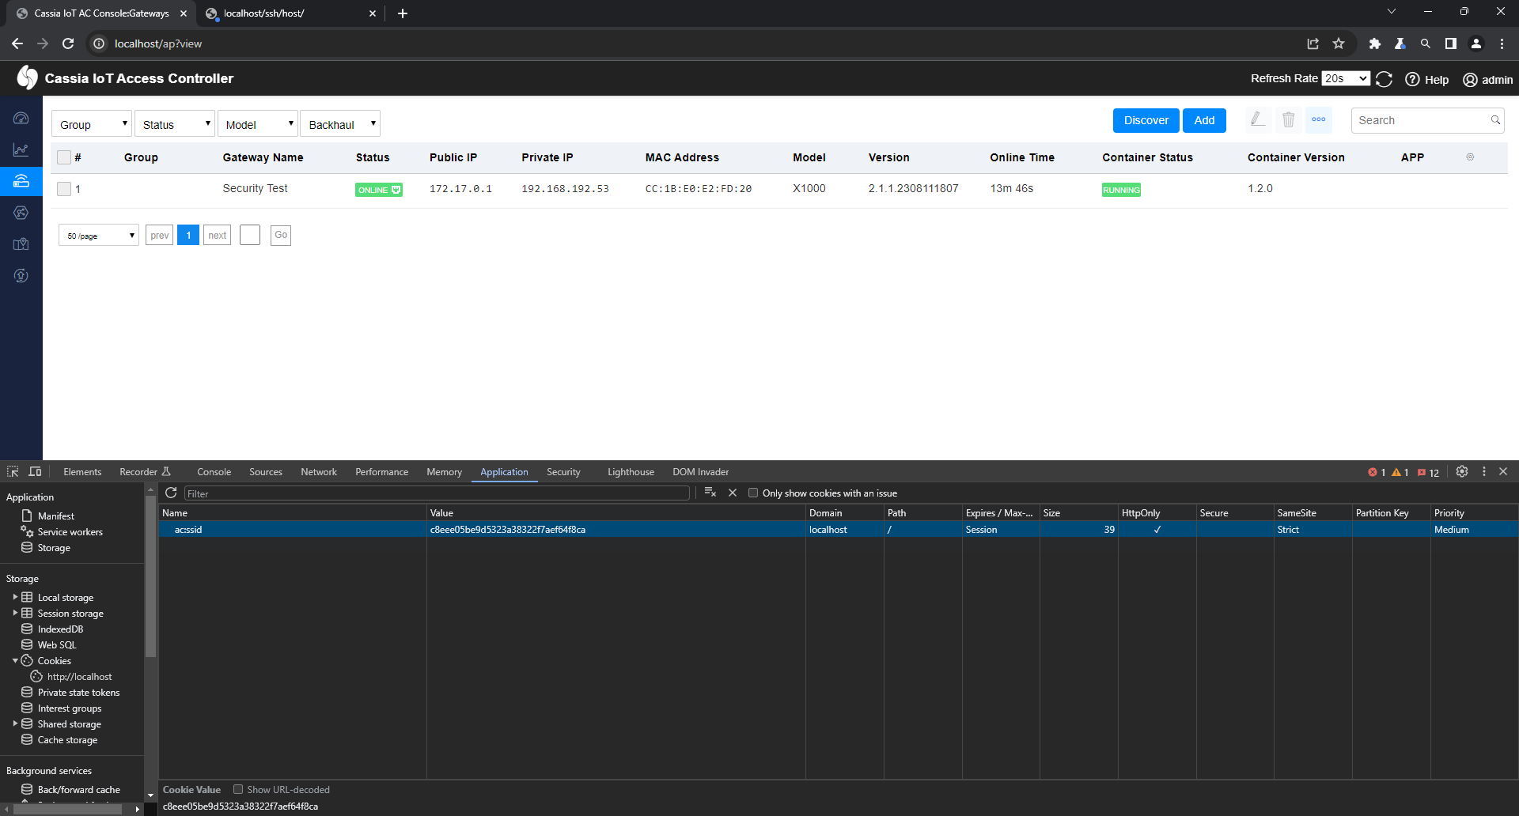Open the 50 /page size dropdown

tap(99, 236)
